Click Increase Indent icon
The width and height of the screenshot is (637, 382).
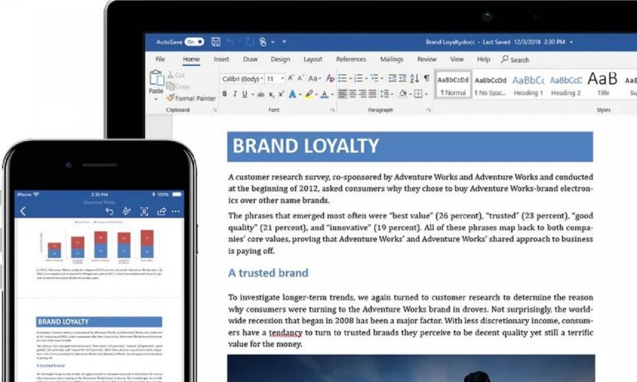coord(402,78)
